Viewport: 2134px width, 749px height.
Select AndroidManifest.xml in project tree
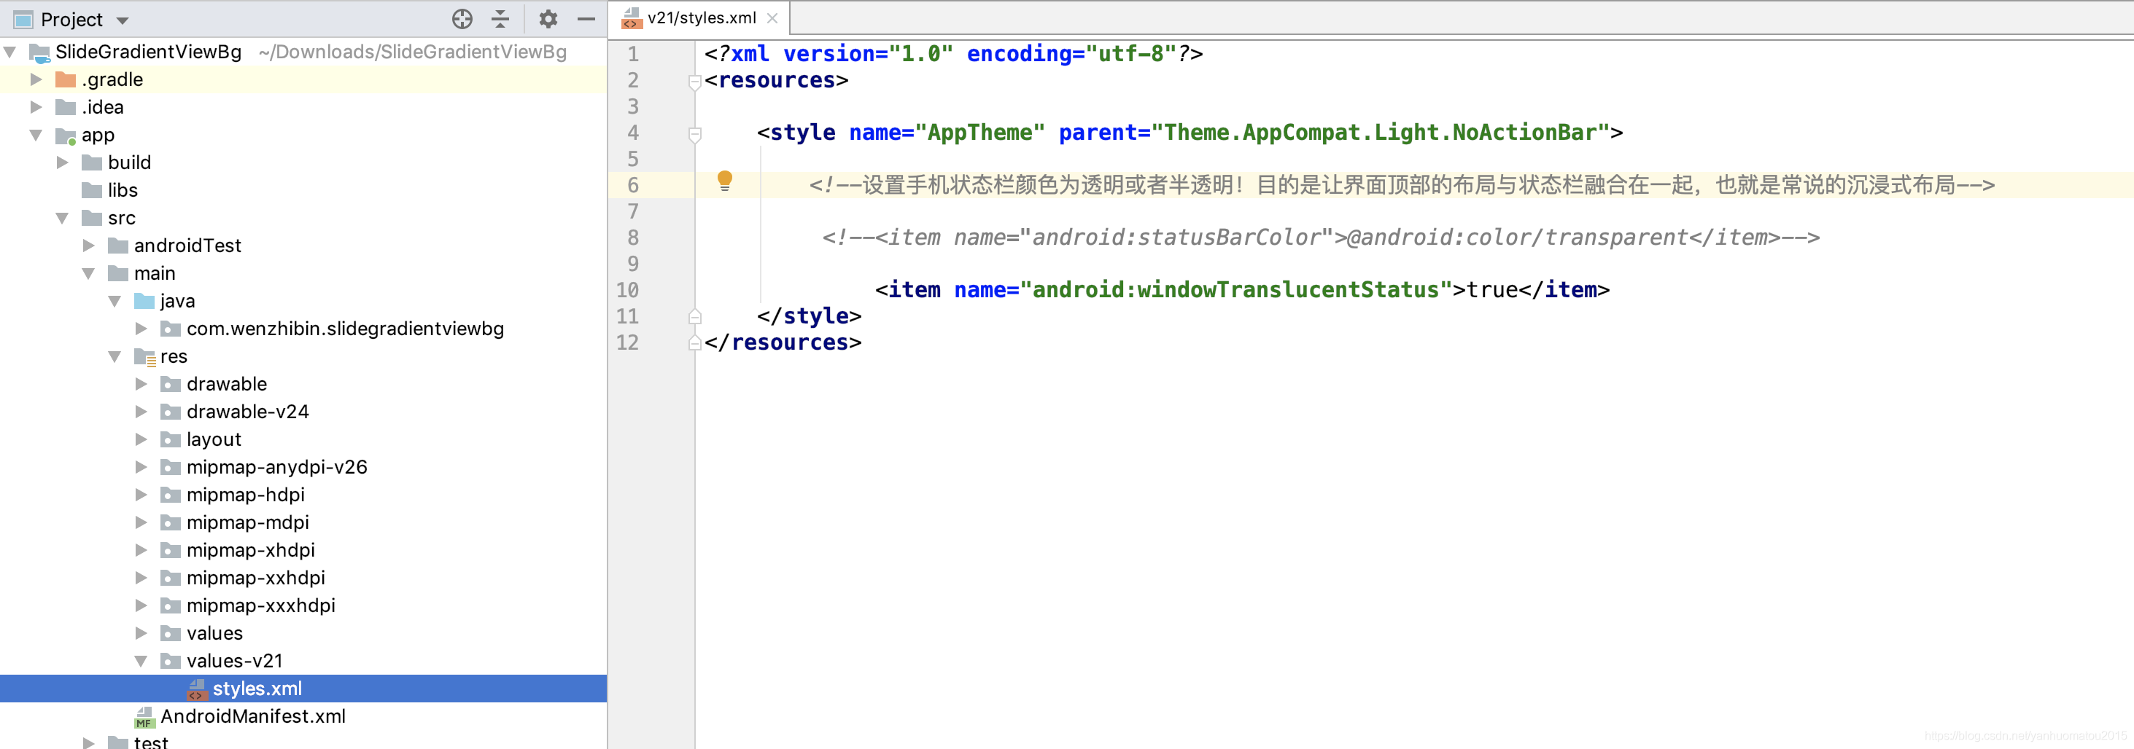pyautogui.click(x=252, y=717)
